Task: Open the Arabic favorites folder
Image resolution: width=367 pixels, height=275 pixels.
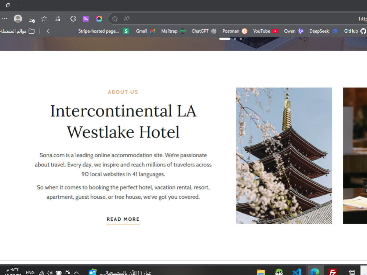Action: tap(18, 31)
